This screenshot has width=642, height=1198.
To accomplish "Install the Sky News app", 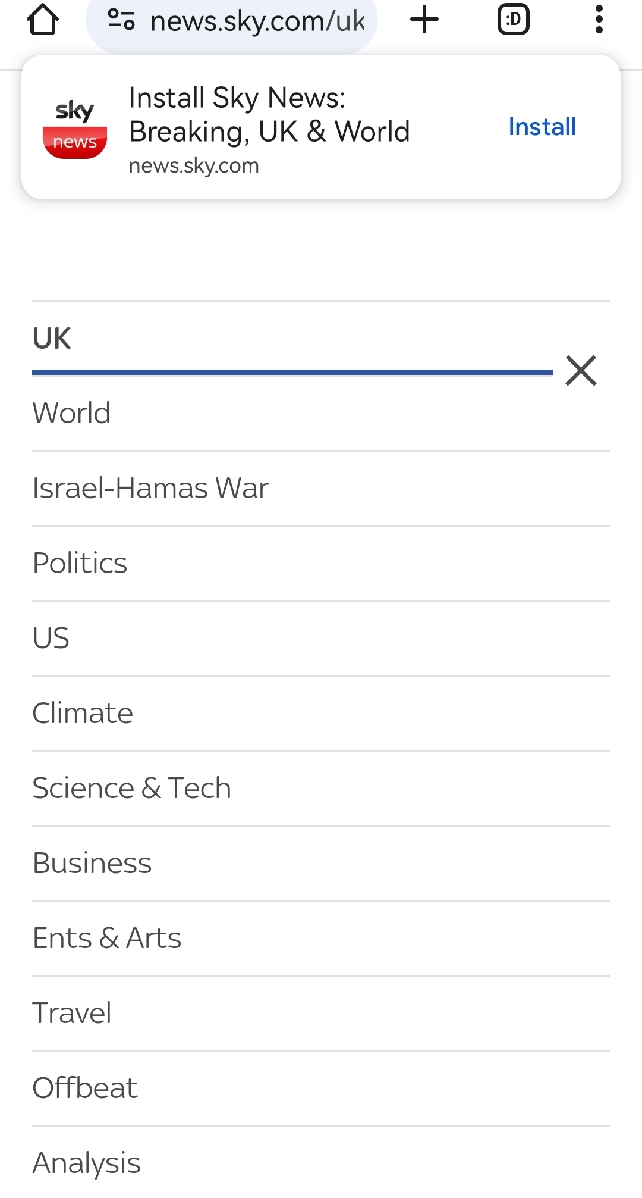I will click(542, 127).
